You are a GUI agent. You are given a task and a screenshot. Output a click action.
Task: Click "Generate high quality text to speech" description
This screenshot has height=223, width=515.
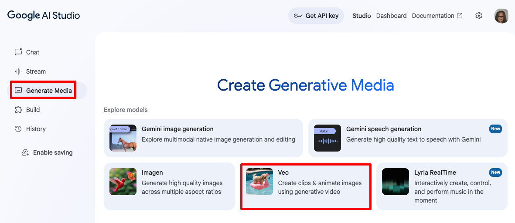click(x=413, y=139)
